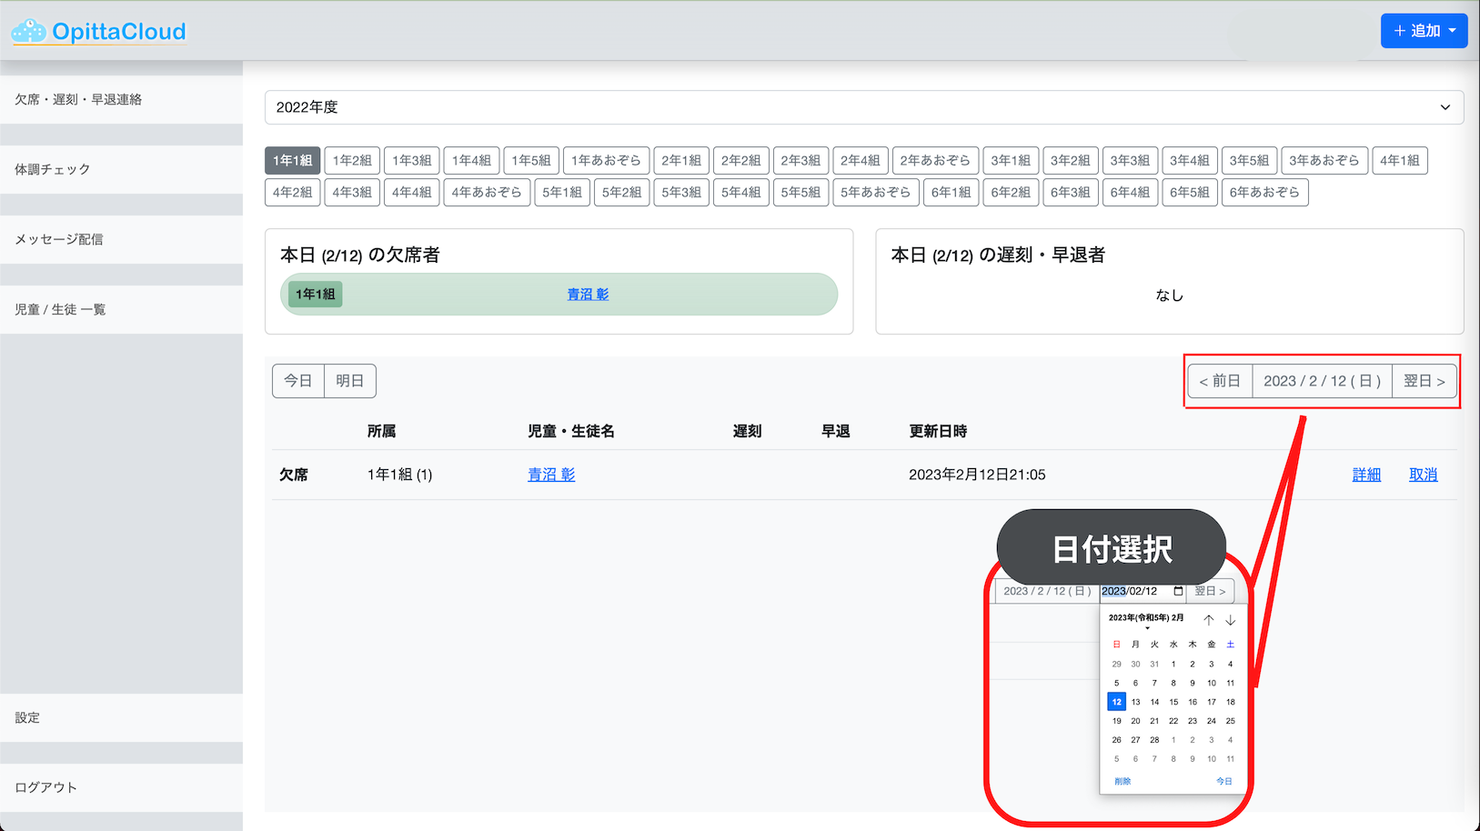Screen dimensions: 1480x831
Task: Select the 2年2組 class tab
Action: [741, 160]
